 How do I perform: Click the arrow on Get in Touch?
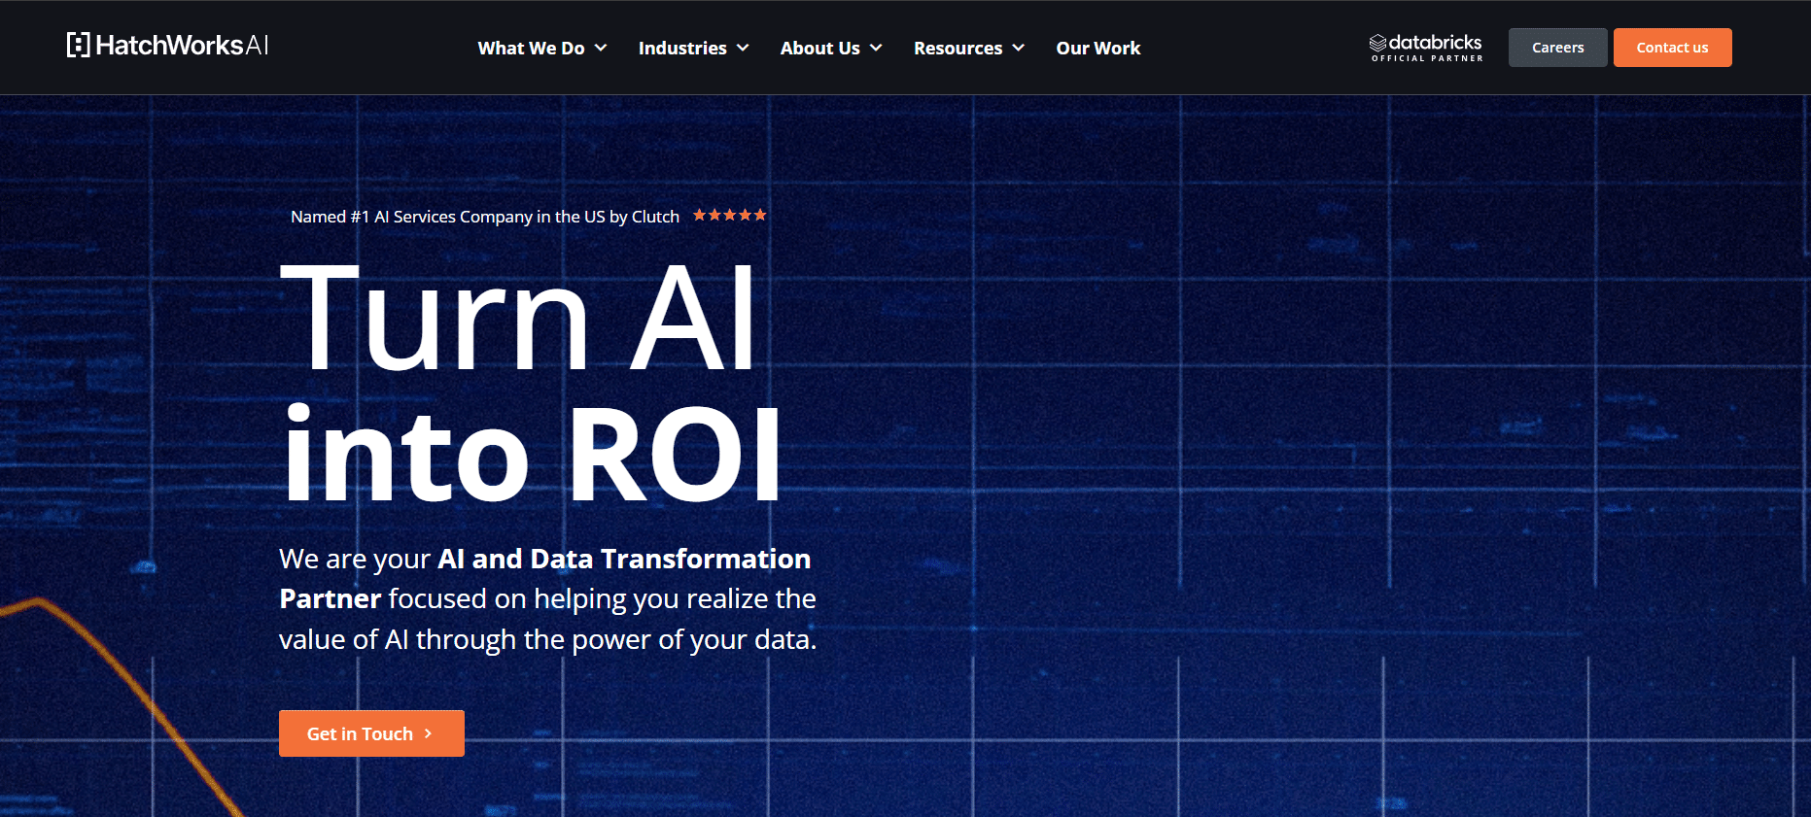coord(428,733)
